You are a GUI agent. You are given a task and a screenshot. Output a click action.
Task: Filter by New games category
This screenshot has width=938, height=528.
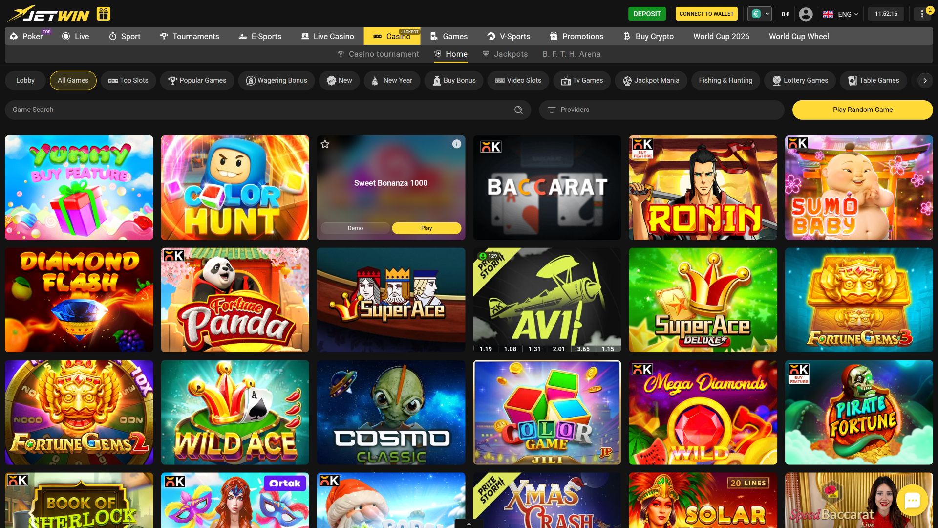(x=340, y=81)
